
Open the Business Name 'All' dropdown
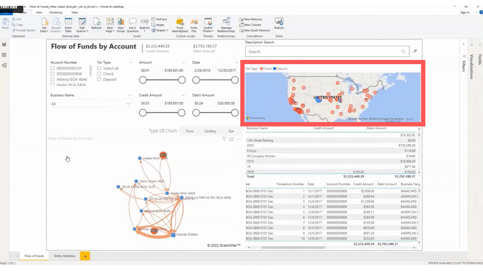click(91, 104)
